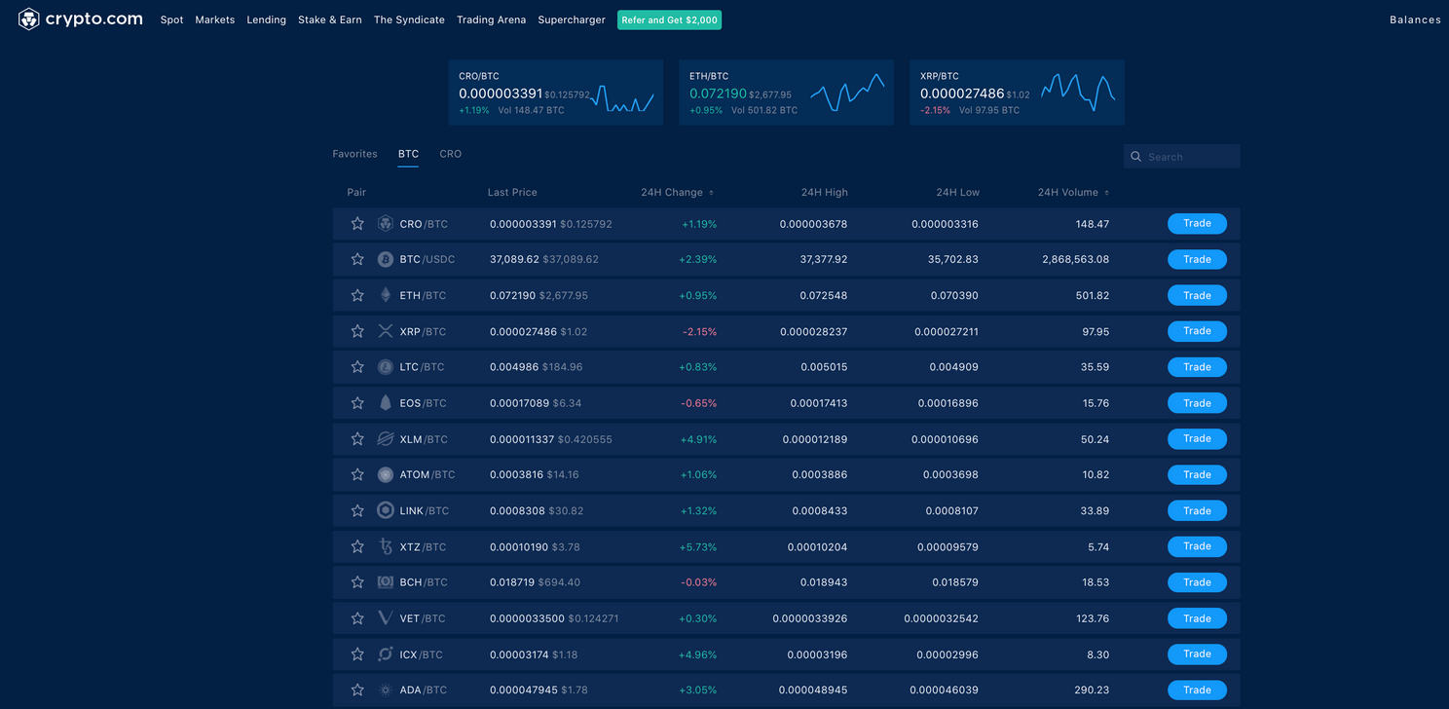Switch to the Favorites tab
The image size is (1449, 709).
[x=354, y=154]
